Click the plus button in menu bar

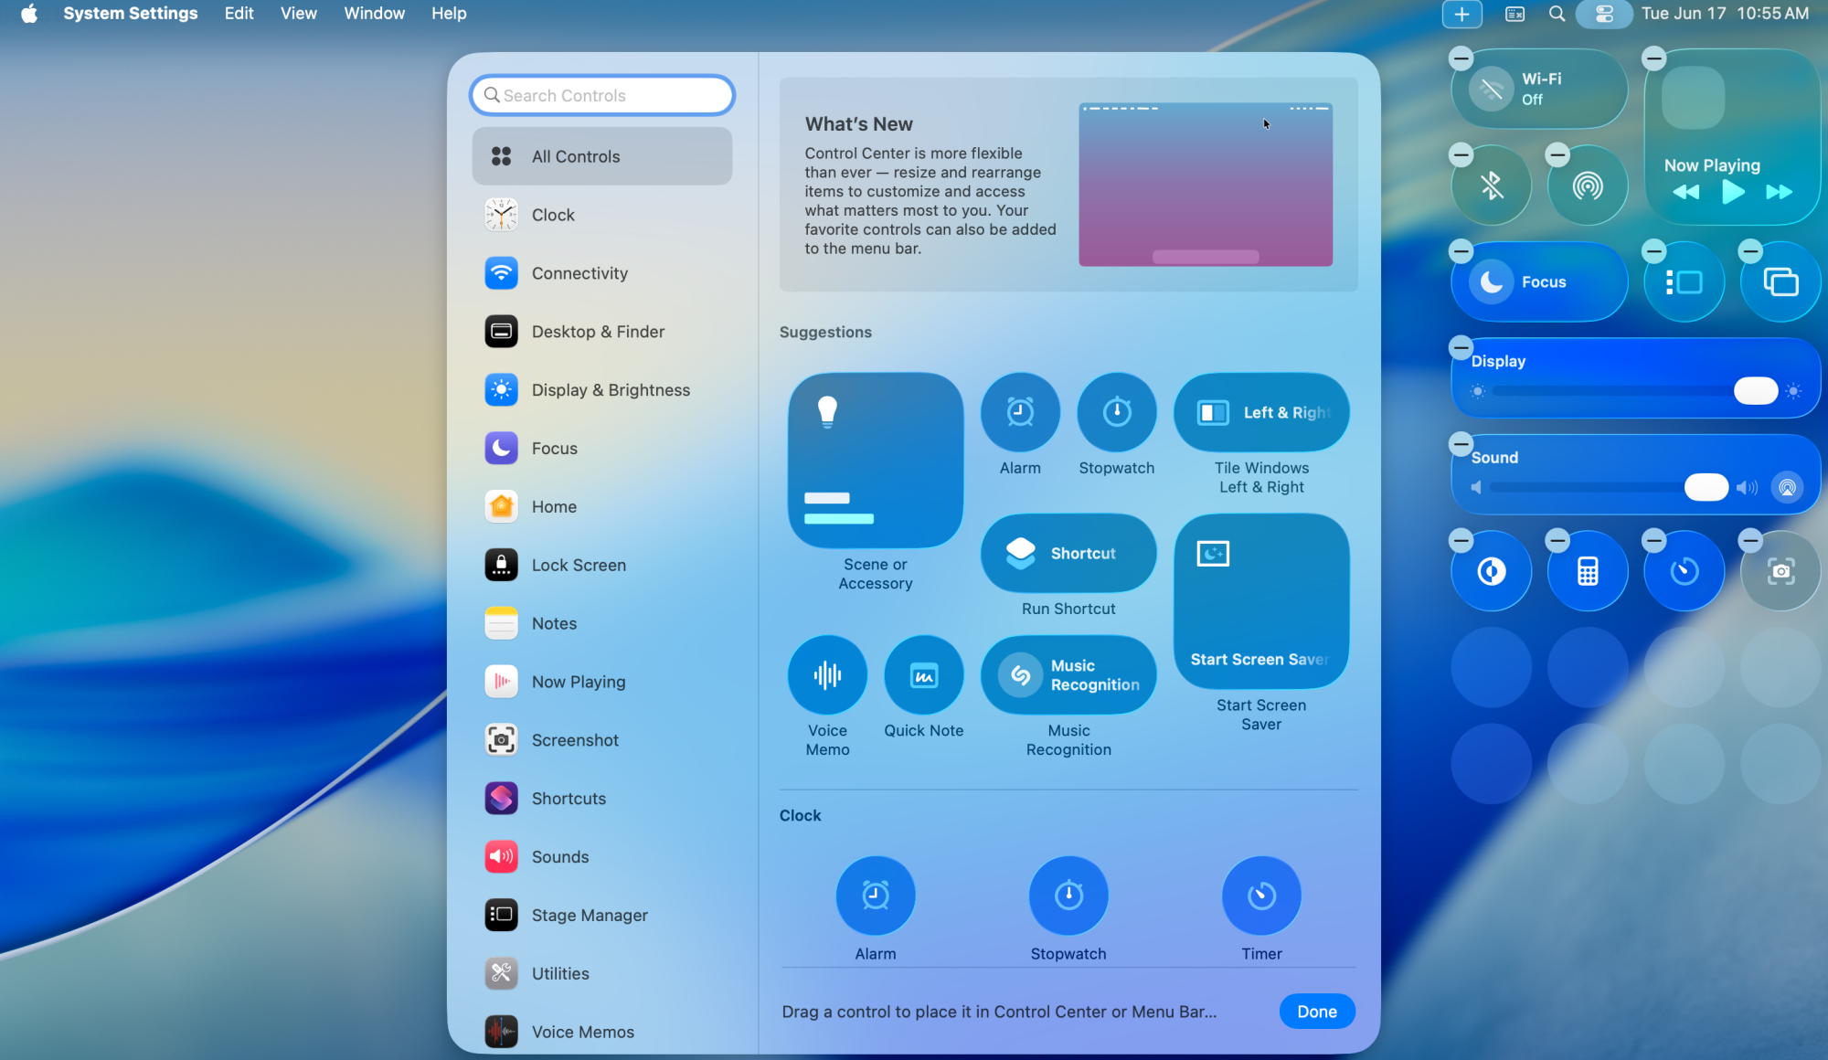(x=1461, y=14)
